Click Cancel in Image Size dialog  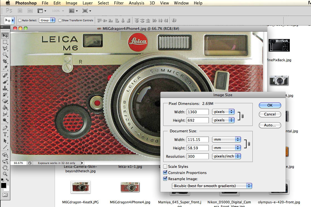pyautogui.click(x=270, y=114)
